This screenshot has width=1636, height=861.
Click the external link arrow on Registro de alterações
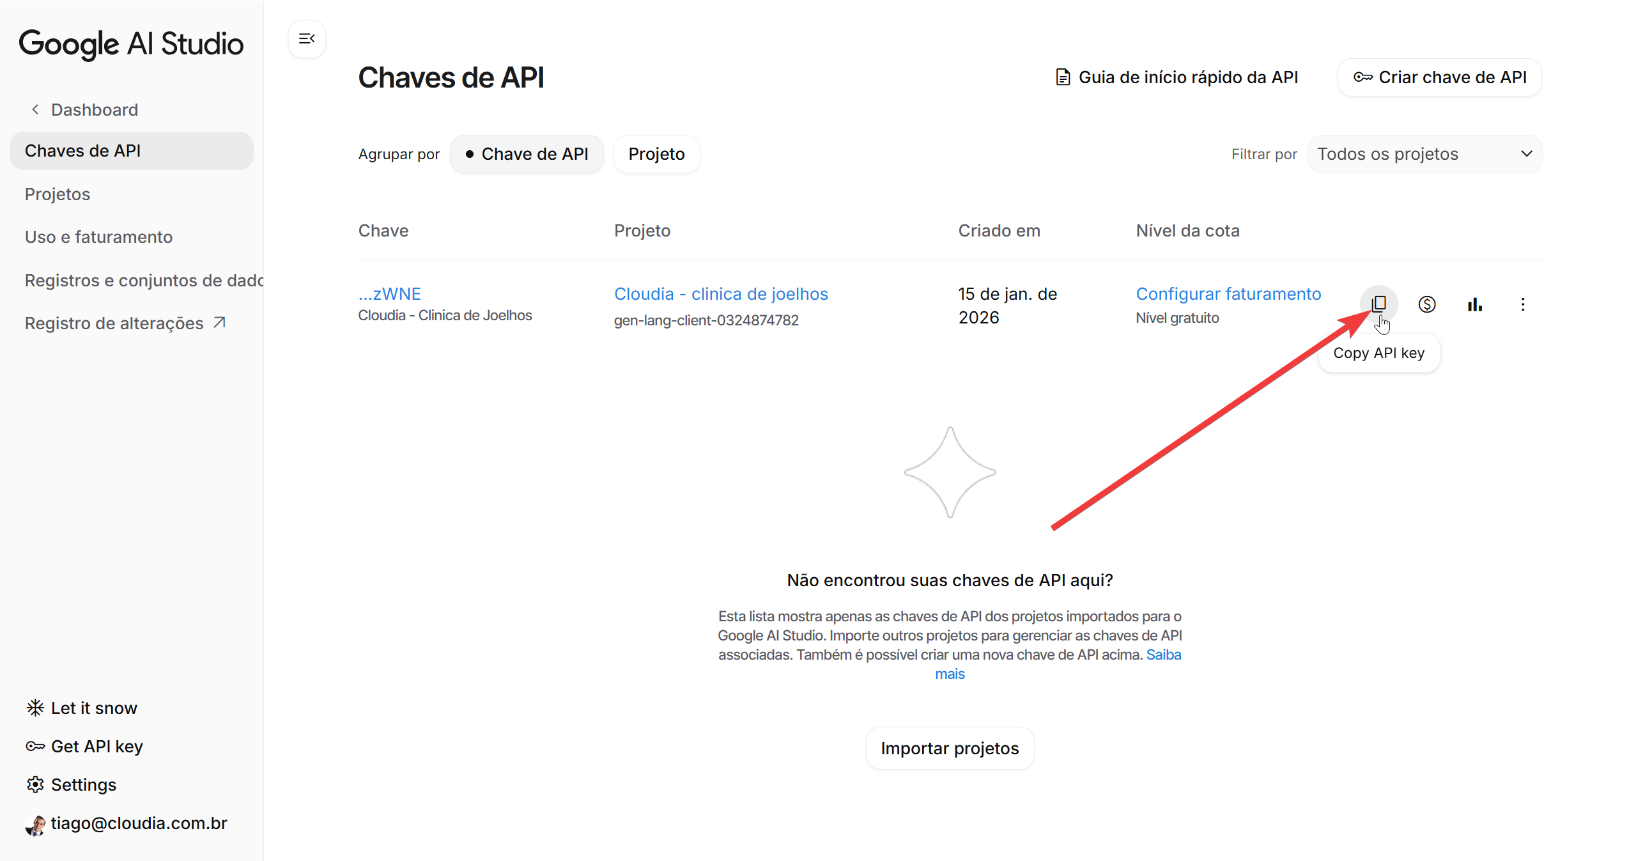[x=219, y=323]
